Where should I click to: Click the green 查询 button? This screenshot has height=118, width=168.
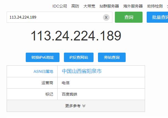129,17
